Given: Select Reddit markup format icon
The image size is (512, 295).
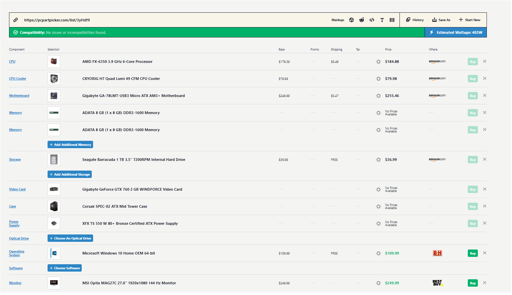Looking at the screenshot, I should tap(362, 20).
